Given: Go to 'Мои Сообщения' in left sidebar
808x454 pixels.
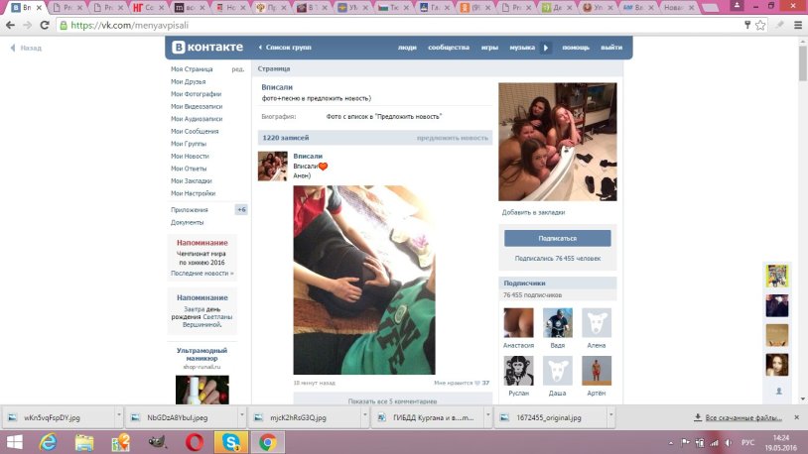Looking at the screenshot, I should tap(195, 131).
